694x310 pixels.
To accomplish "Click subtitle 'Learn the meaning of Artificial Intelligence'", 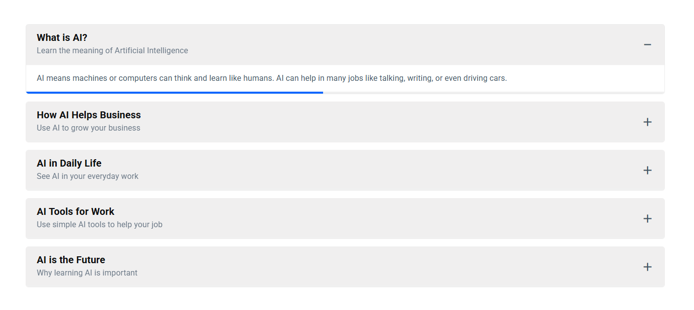I will pyautogui.click(x=112, y=51).
